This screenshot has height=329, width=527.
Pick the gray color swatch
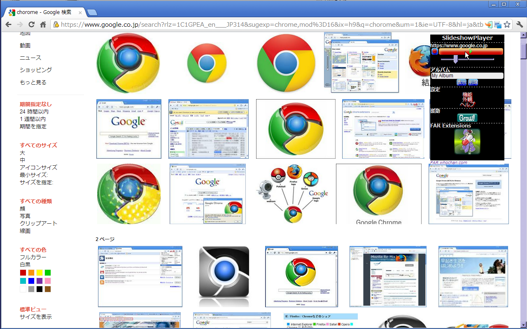pos(31,289)
